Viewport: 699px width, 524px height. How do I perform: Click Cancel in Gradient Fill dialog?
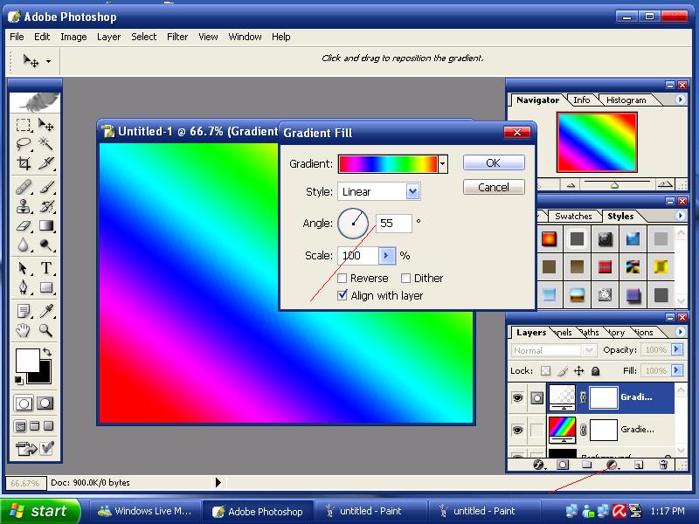click(493, 187)
